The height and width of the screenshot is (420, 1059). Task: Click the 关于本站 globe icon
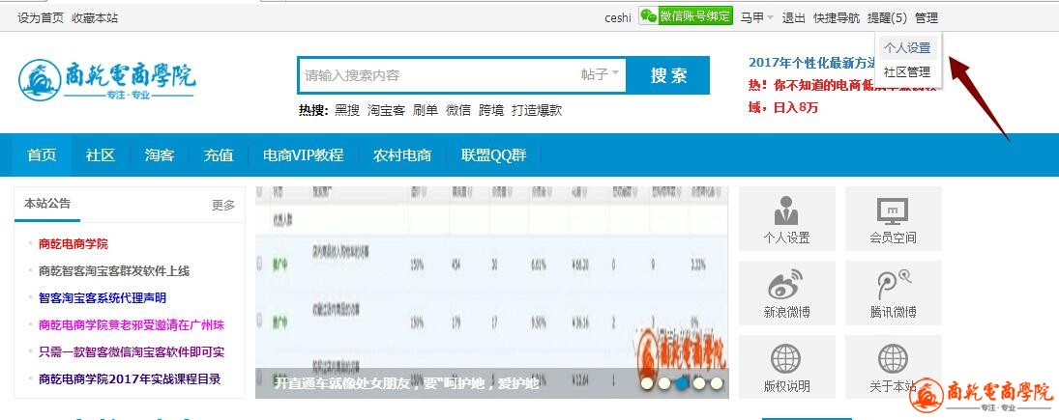coord(892,367)
